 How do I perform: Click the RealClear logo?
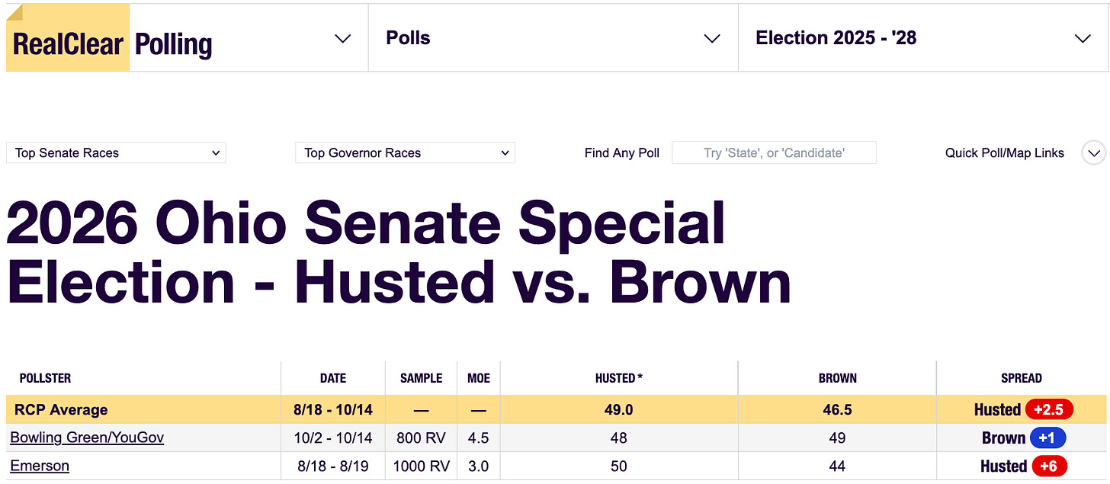coord(68,43)
